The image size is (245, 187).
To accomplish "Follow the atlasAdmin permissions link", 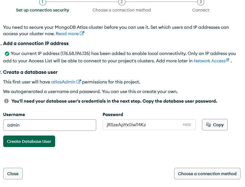I will [x=63, y=82].
